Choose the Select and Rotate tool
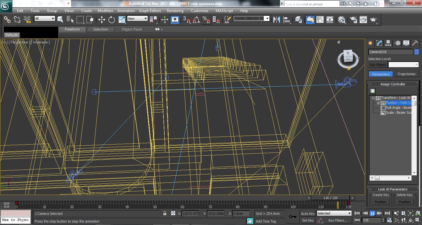Image resolution: width=422 pixels, height=225 pixels. (111, 19)
